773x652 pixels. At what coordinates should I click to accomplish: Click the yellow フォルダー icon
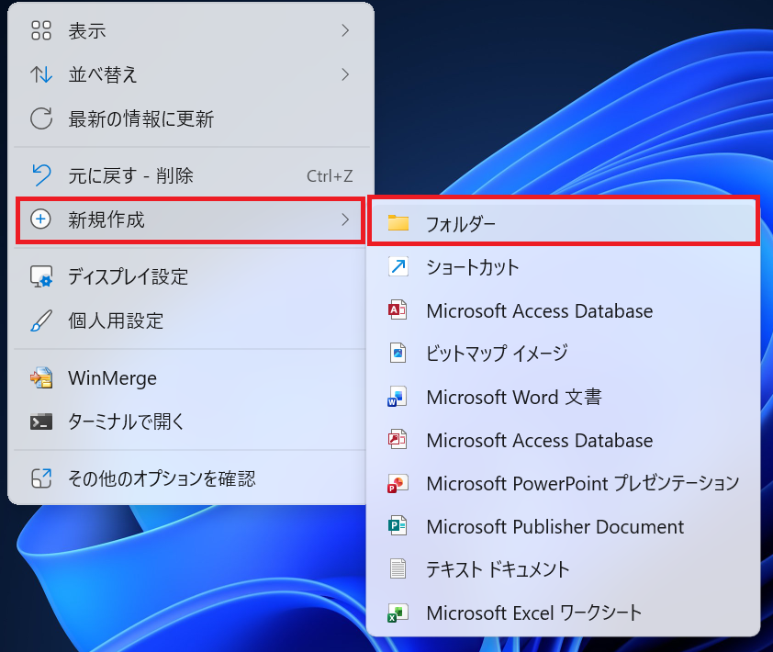coord(398,223)
